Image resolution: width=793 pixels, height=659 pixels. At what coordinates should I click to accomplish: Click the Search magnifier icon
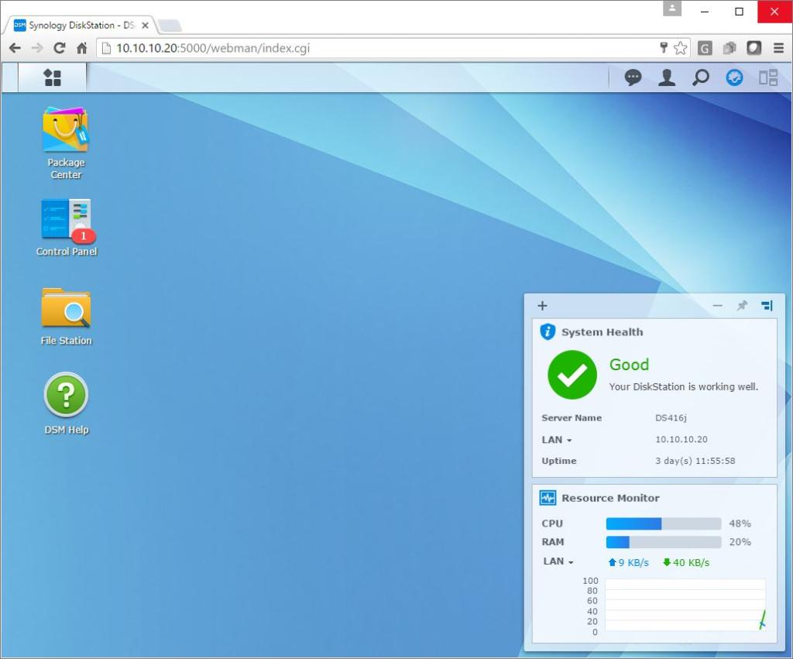[701, 77]
